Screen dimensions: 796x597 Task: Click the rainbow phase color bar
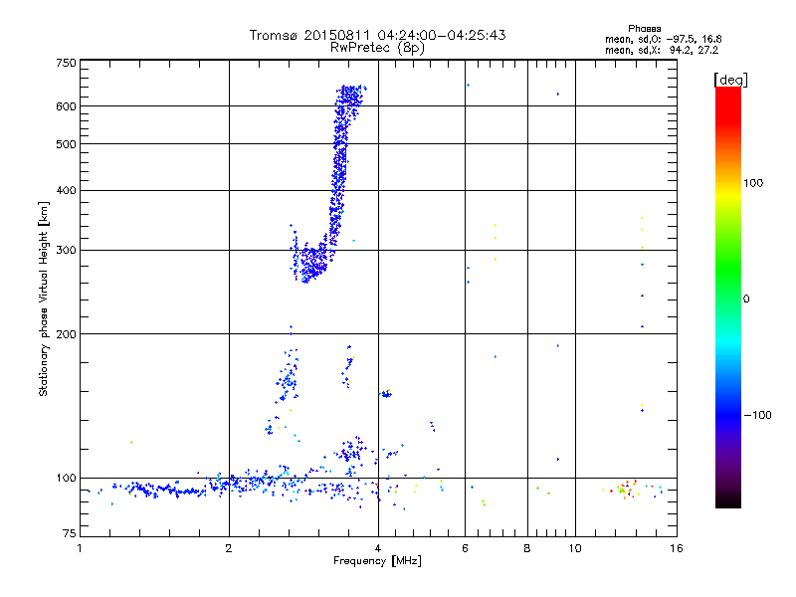click(x=728, y=297)
